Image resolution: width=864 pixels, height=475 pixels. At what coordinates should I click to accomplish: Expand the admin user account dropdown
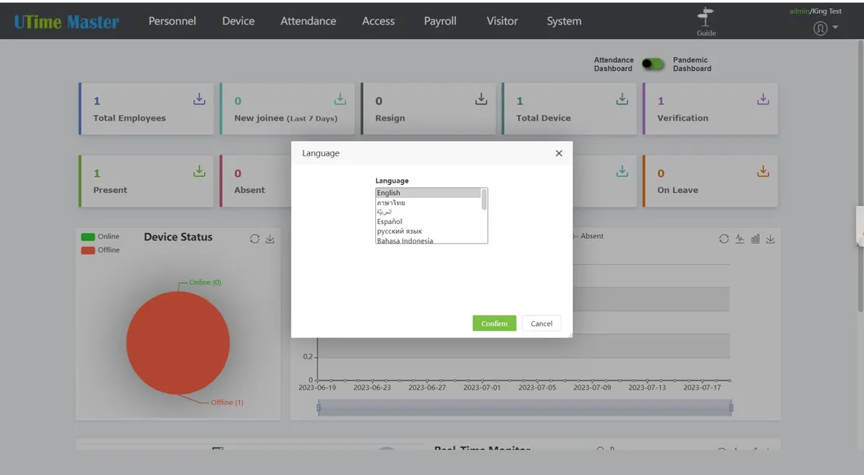pyautogui.click(x=826, y=29)
